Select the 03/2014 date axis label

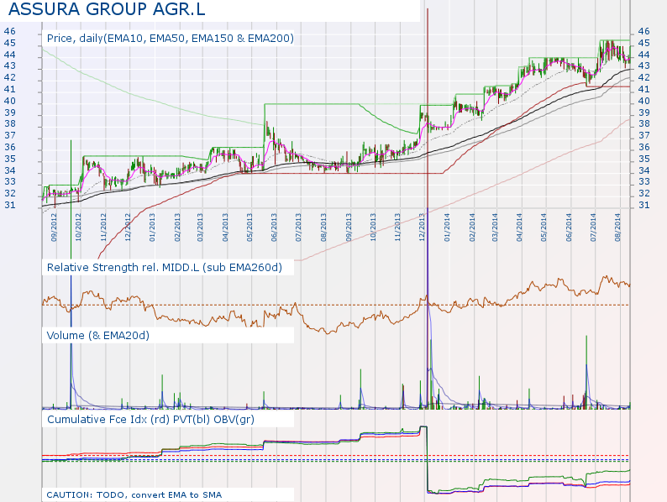494,227
